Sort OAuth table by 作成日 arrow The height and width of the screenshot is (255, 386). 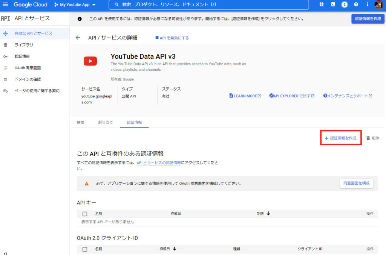click(175, 249)
